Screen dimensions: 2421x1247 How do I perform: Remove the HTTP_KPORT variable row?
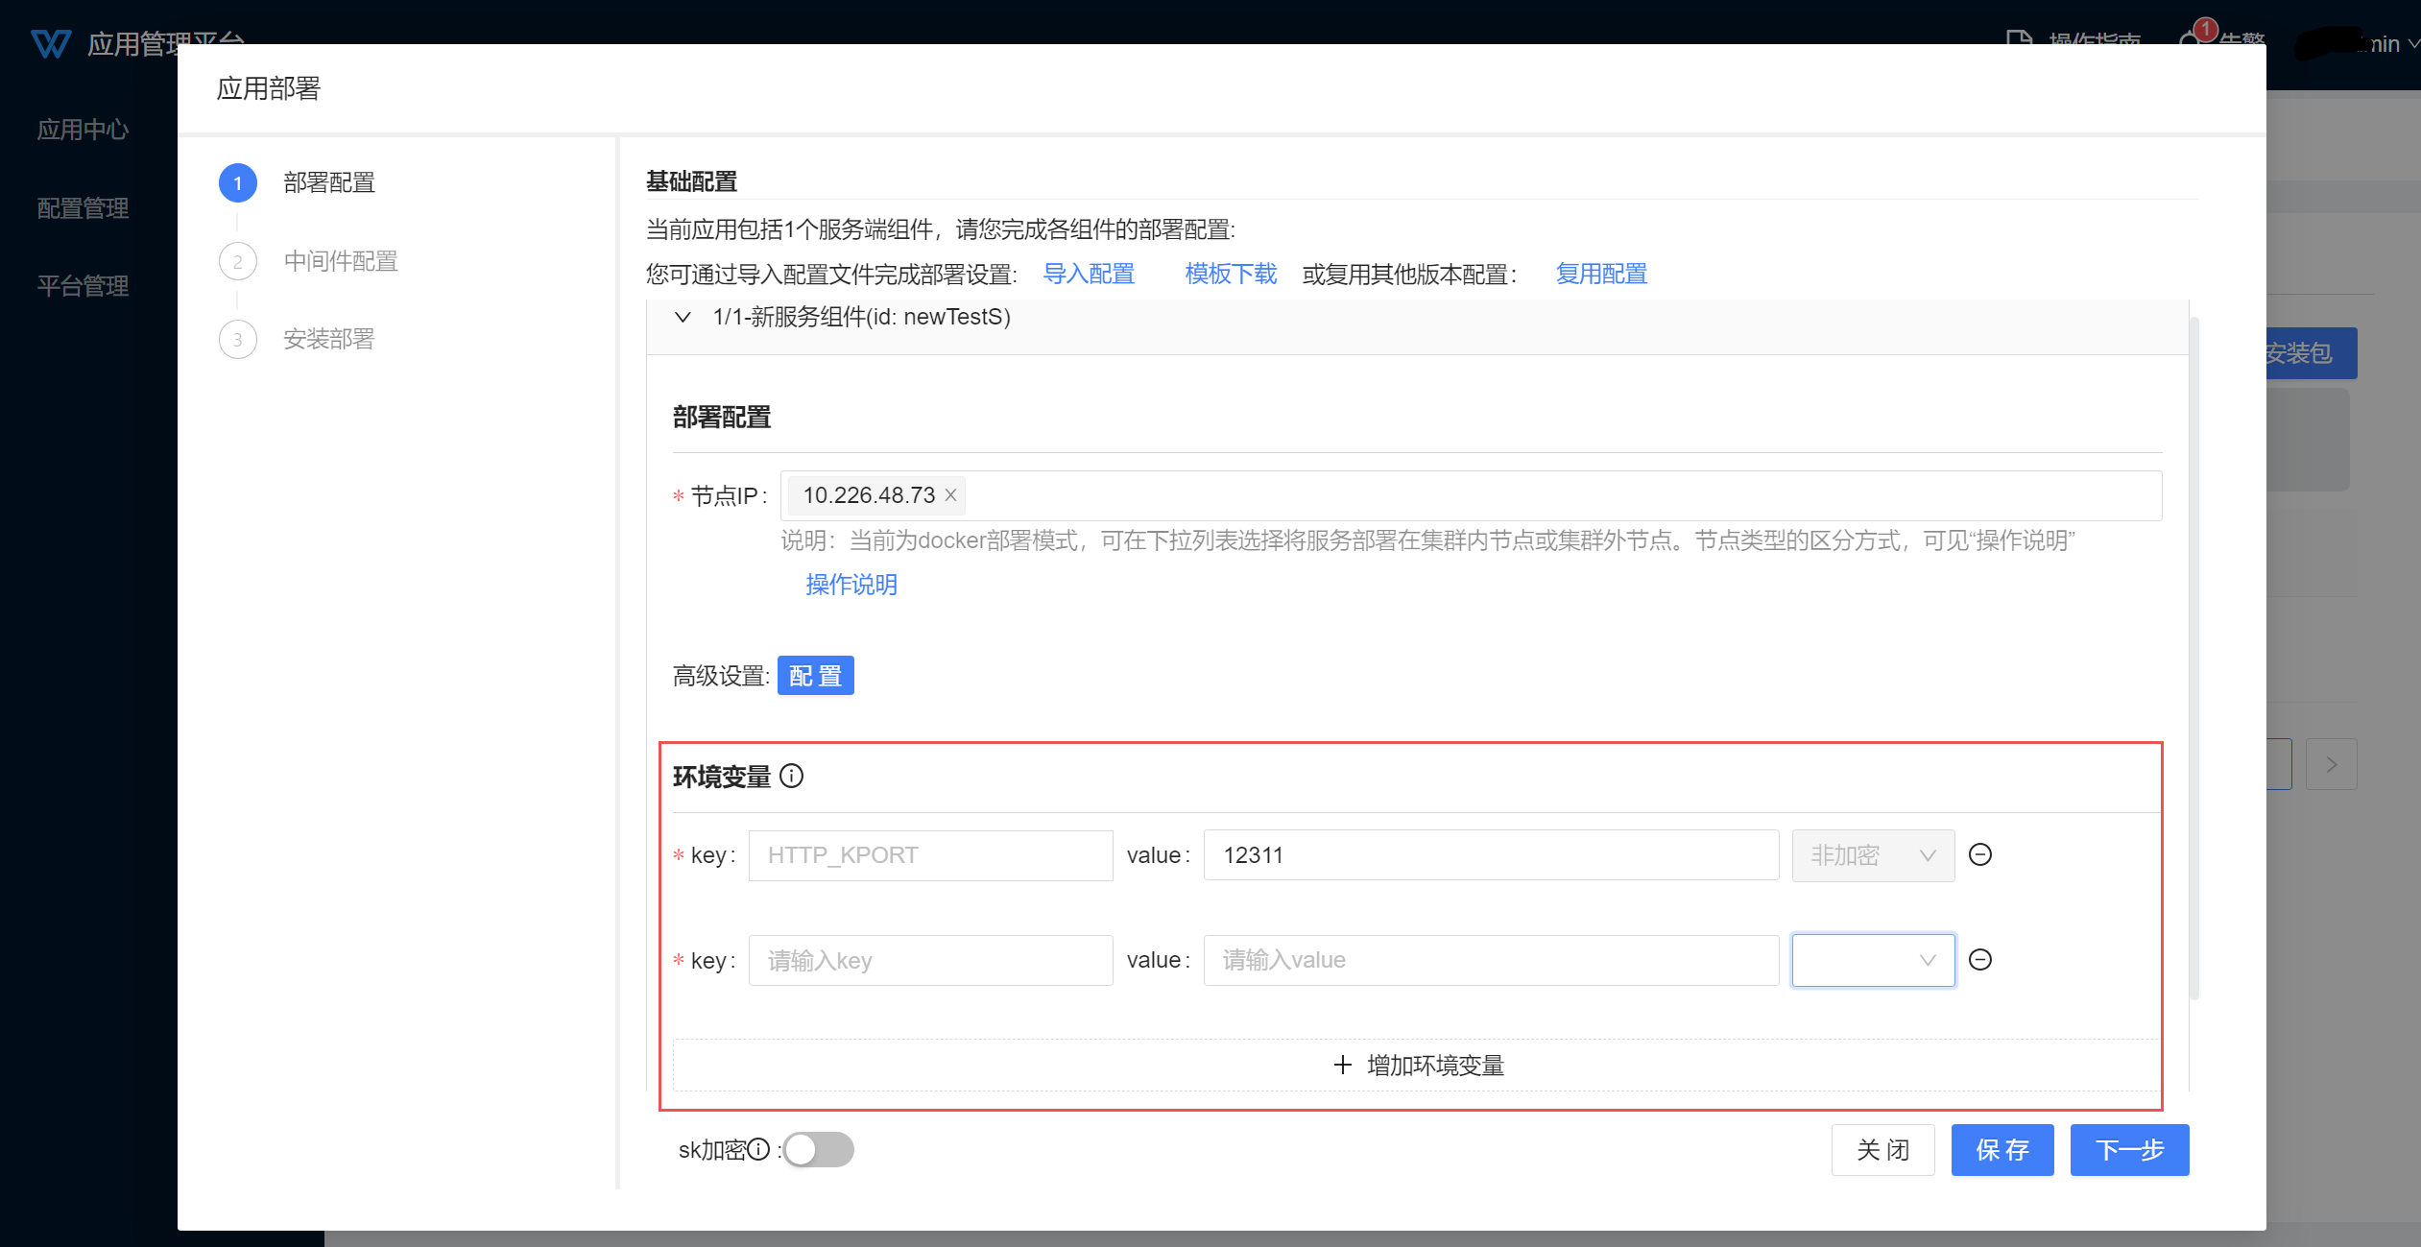pos(1979,854)
